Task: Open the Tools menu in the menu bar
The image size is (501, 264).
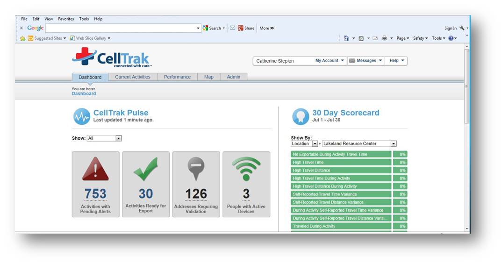Action: (84, 19)
